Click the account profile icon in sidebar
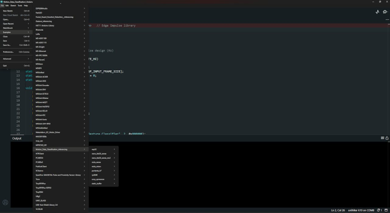 point(5,202)
